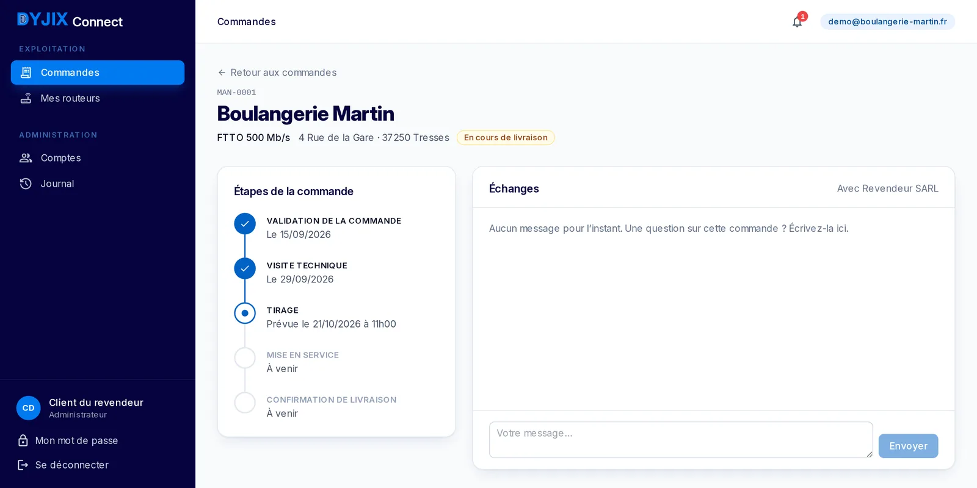
Task: Click the En cours de livraison status badge
Action: click(506, 138)
